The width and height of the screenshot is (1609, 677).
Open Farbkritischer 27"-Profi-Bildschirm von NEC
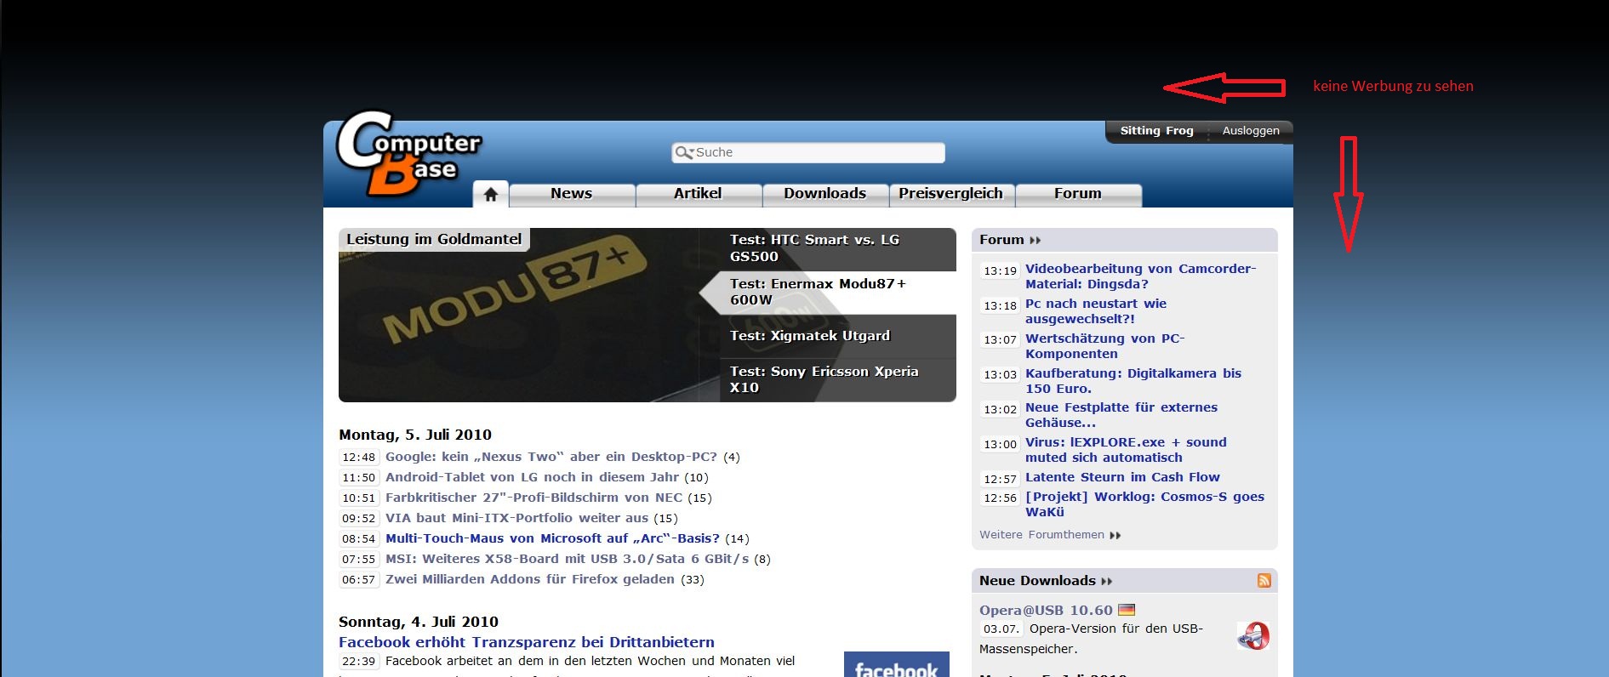click(x=533, y=498)
